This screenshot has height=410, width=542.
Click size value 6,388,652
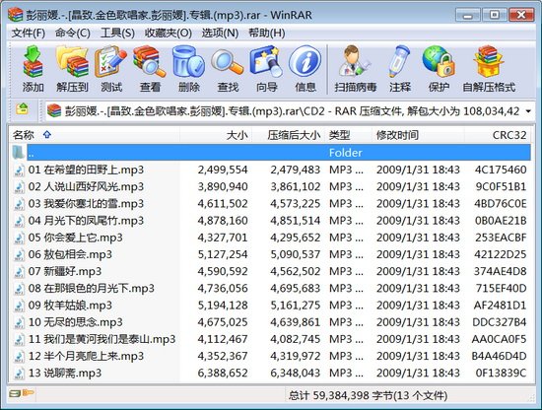pos(223,373)
